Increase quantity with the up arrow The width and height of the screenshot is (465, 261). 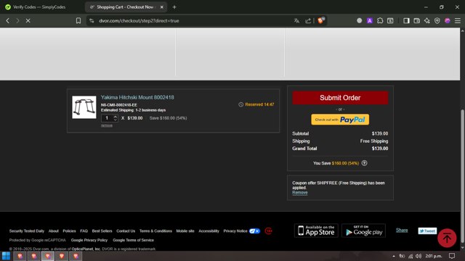[116, 117]
